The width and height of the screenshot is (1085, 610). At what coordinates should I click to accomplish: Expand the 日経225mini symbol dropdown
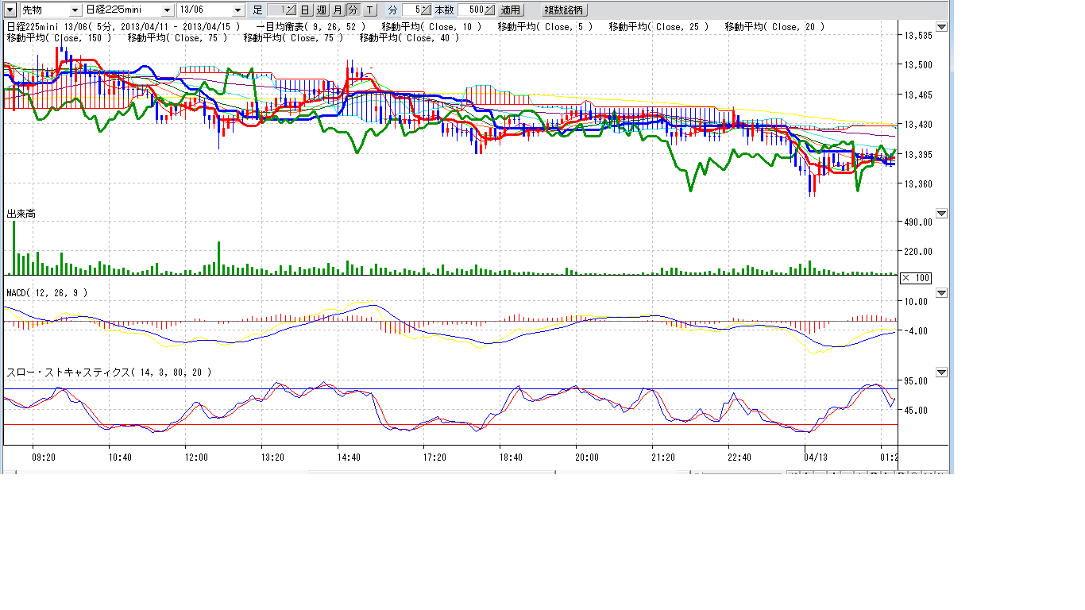[167, 10]
